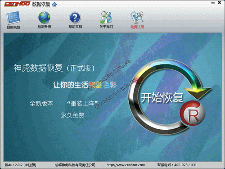Click the red CENHOO logo
The width and height of the screenshot is (225, 169).
17,4
